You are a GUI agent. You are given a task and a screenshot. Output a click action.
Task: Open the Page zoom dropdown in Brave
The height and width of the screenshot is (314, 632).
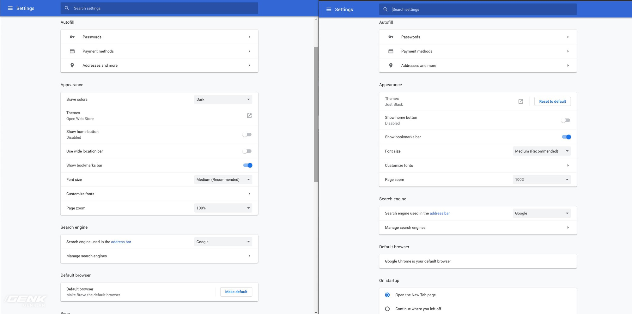(x=223, y=208)
